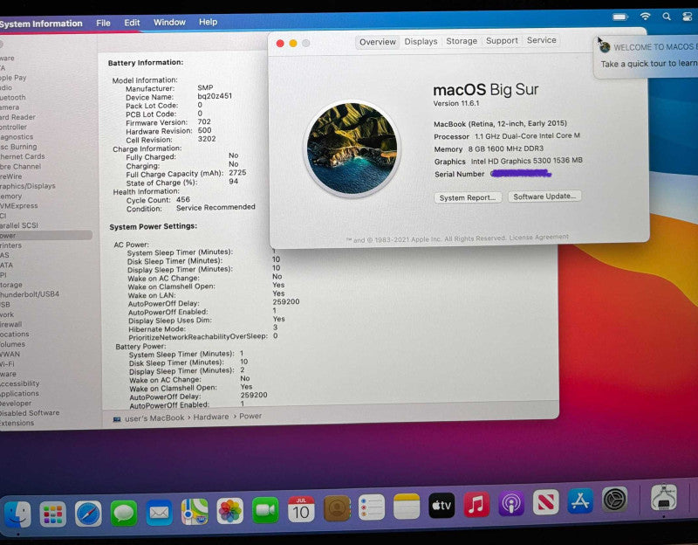Select Wi-Fi in the sidebar
This screenshot has width=698, height=545.
coord(7,364)
